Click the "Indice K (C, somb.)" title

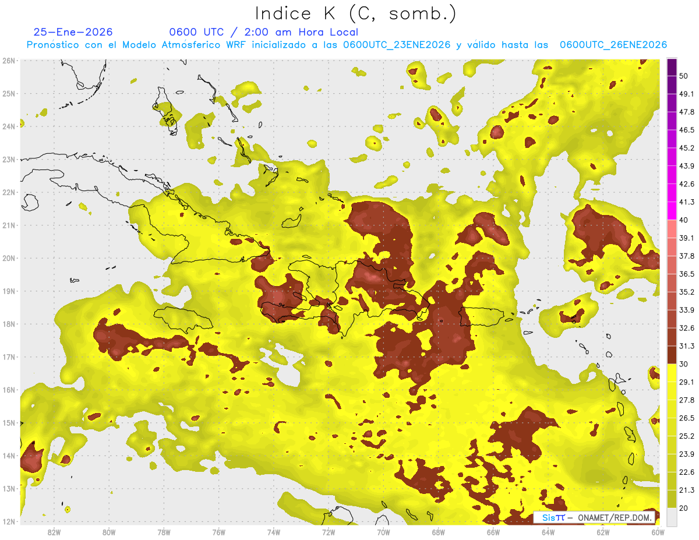pyautogui.click(x=356, y=13)
